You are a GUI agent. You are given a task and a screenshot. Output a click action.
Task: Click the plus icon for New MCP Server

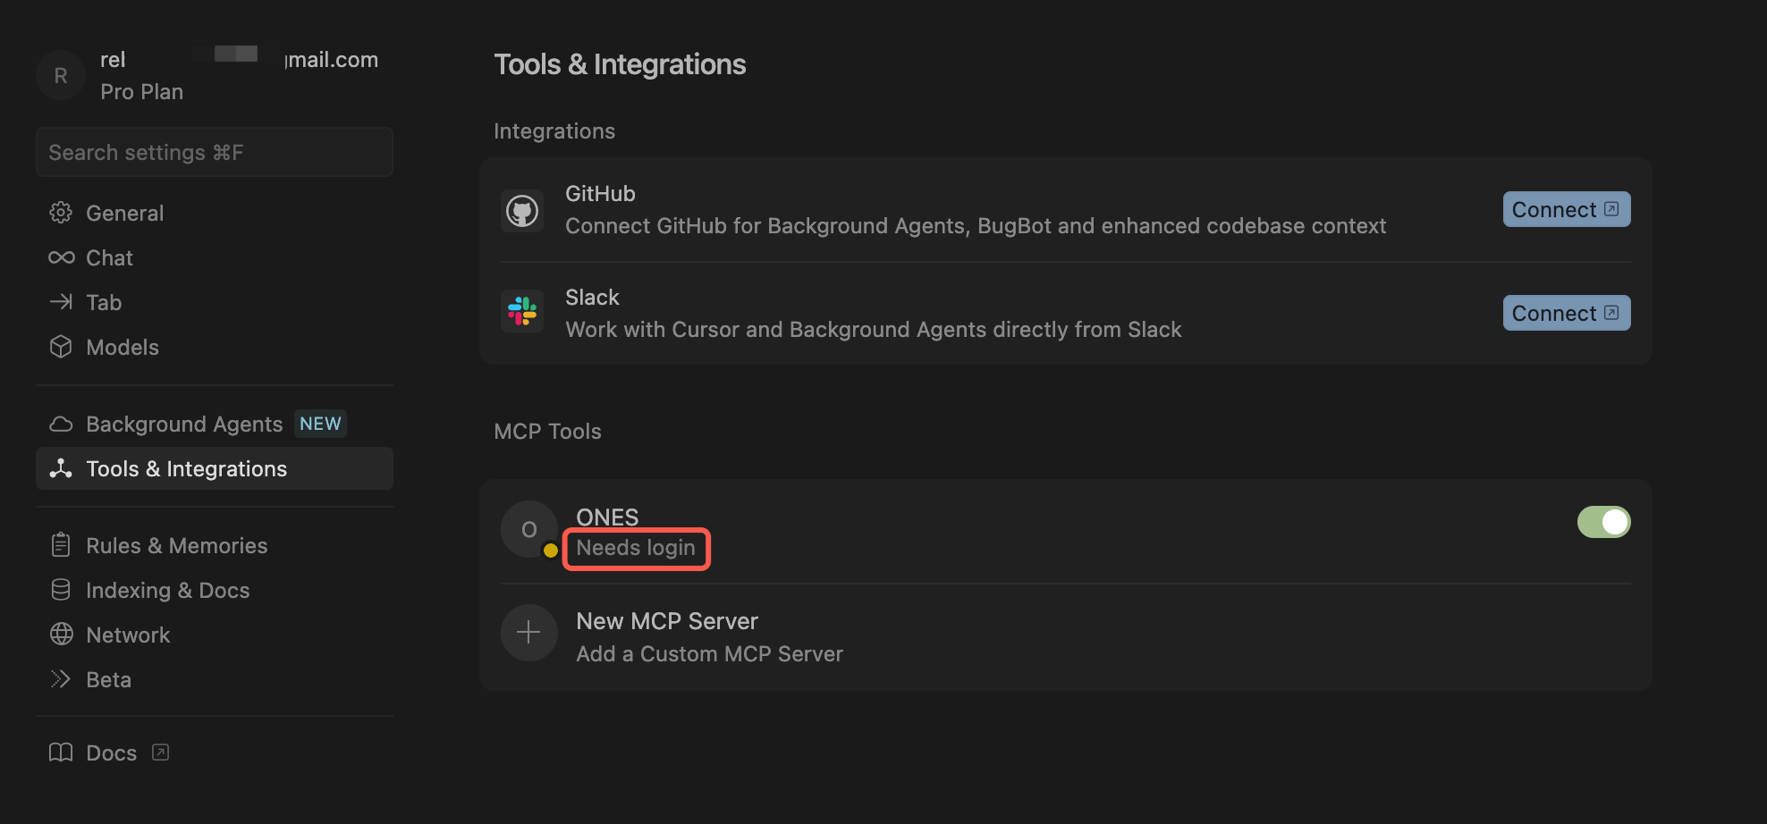528,633
